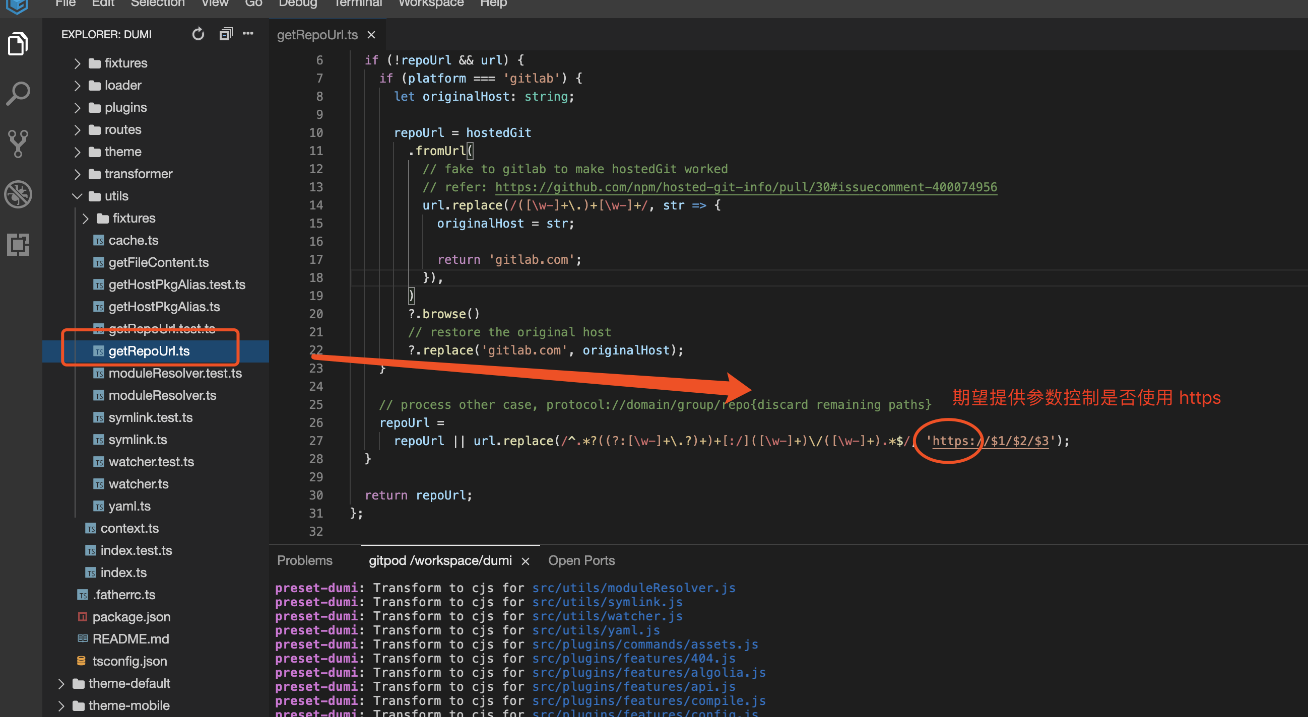1308x717 pixels.
Task: Open package.json from the Explorer
Action: 131,616
